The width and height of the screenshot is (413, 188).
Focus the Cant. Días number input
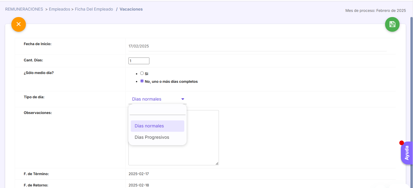pos(139,61)
